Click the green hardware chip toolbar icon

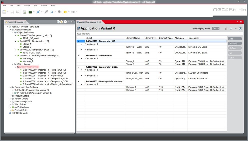[x=30, y=12]
